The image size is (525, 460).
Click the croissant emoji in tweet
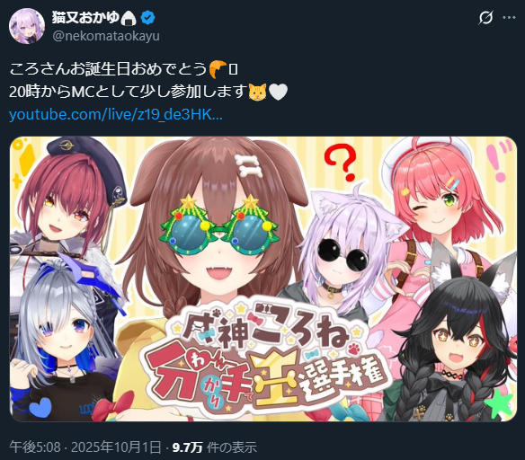218,69
